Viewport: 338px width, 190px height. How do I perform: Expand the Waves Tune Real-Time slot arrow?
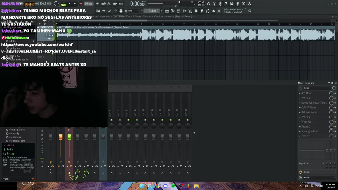click(300, 103)
